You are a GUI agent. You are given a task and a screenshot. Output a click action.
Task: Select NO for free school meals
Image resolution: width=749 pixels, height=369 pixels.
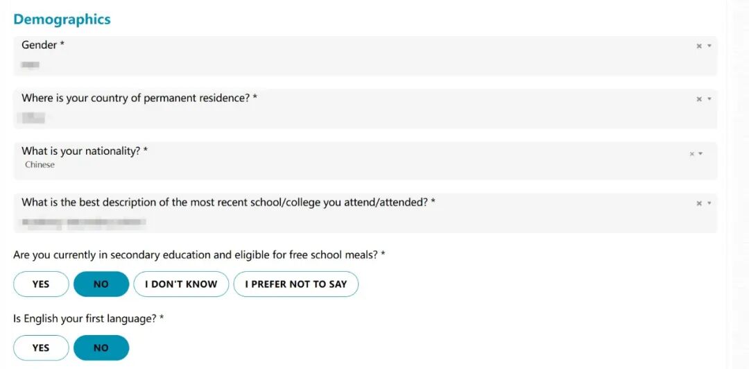[x=101, y=284]
